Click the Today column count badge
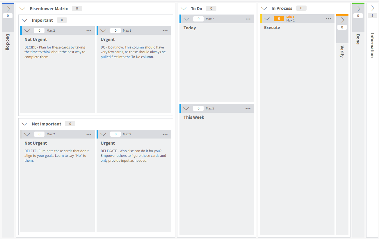 [x=198, y=19]
